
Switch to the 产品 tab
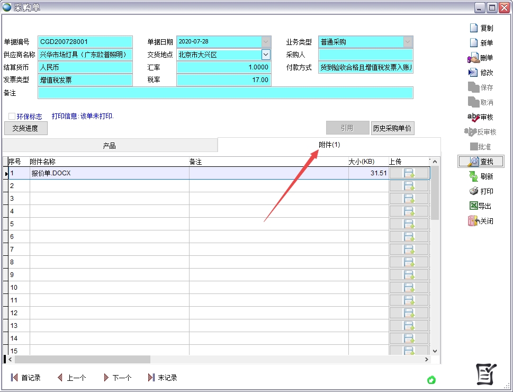110,146
